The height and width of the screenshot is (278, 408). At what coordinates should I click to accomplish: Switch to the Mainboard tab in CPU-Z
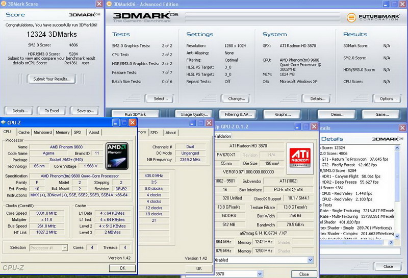[42, 132]
